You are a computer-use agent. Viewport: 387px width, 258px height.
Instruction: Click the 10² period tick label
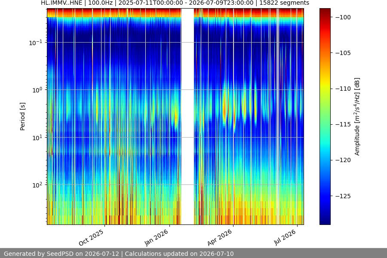coord(37,185)
